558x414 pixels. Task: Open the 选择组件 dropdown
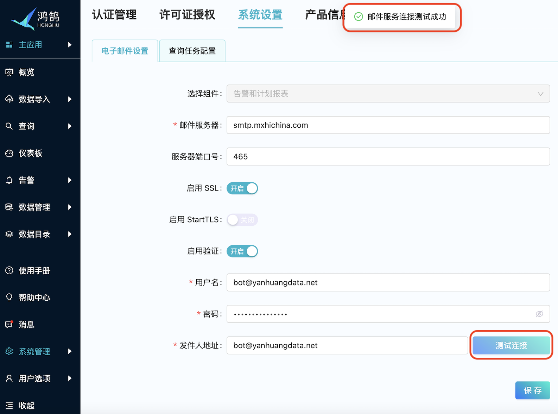[388, 94]
